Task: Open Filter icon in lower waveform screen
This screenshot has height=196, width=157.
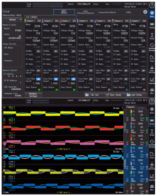Action: [x=152, y=155]
